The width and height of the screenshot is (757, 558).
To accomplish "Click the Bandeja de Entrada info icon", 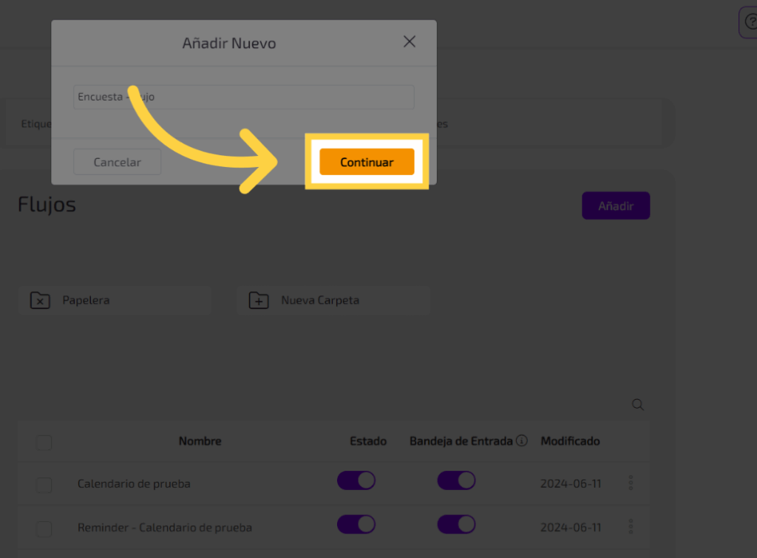I will pos(522,441).
